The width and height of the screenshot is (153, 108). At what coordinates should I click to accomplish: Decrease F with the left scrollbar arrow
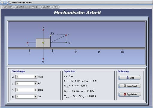pos(17,90)
